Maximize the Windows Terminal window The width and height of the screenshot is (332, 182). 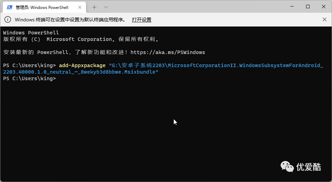click(308, 7)
